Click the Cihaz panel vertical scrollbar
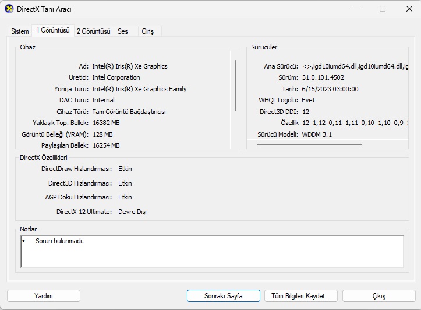The image size is (421, 310). [x=235, y=86]
